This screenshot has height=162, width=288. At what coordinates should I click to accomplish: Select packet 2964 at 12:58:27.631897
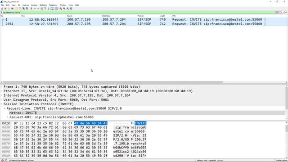tap(144, 24)
